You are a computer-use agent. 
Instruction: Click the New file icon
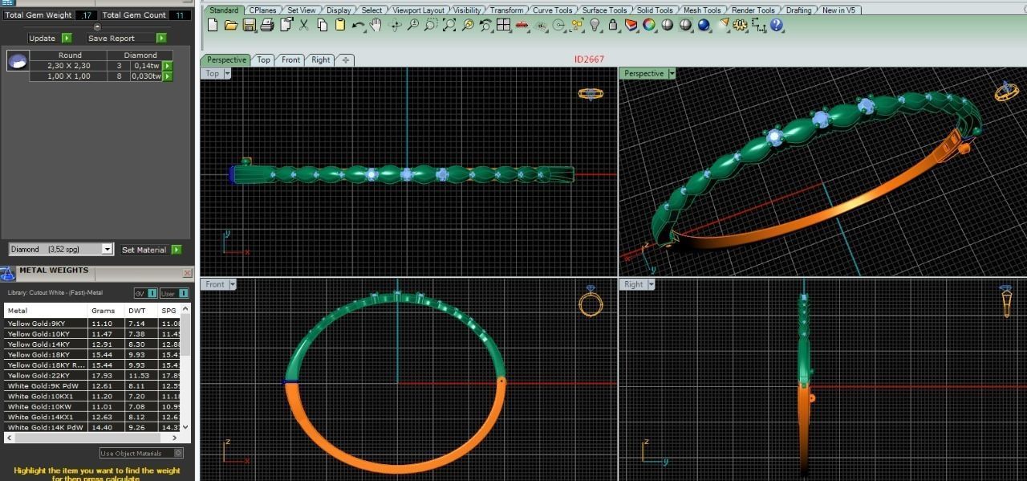click(213, 25)
